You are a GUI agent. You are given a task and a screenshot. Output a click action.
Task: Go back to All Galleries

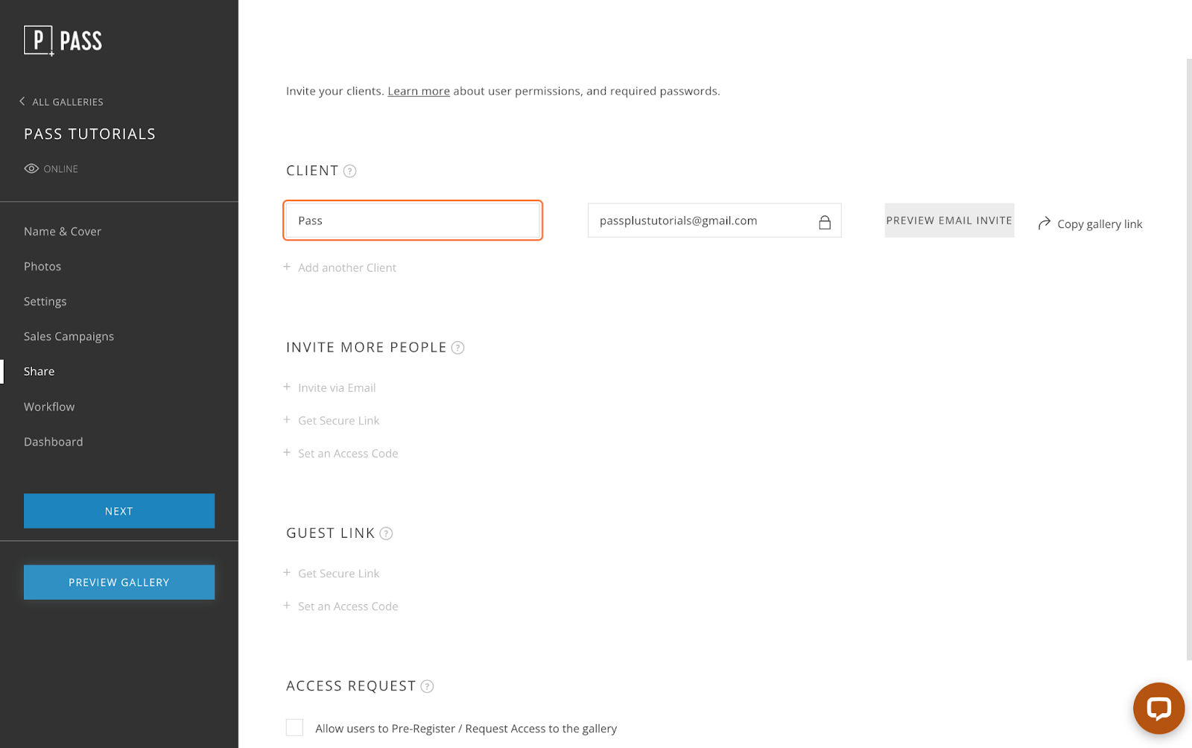click(x=61, y=102)
